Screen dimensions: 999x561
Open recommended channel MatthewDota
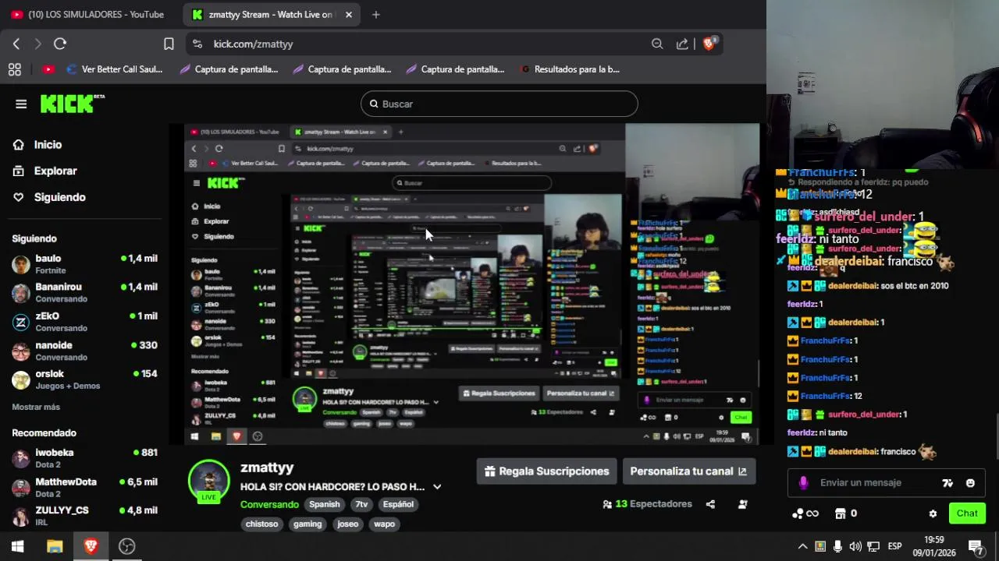(84, 487)
